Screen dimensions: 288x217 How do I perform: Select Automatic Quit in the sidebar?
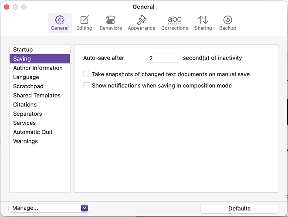40,132
